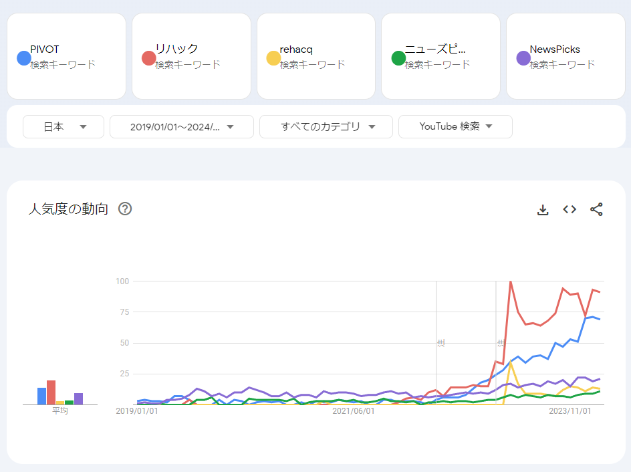Click the purple average bar in chart

click(x=78, y=398)
